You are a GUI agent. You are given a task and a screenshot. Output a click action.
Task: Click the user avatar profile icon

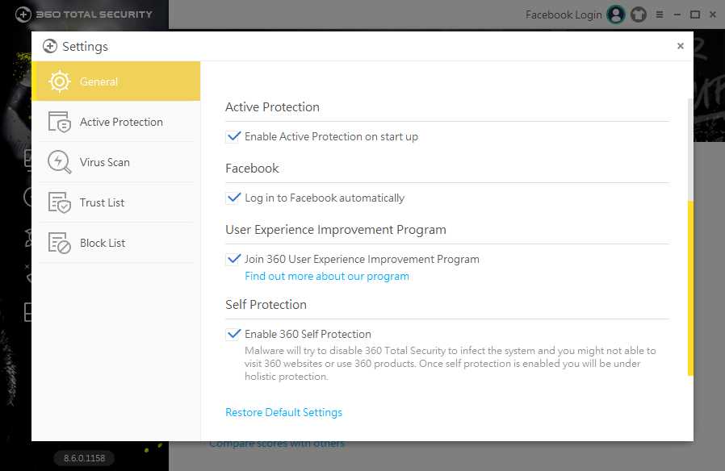(x=616, y=15)
